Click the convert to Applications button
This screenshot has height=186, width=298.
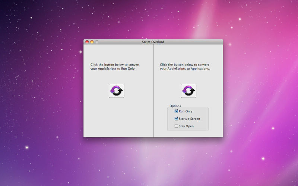point(188,91)
